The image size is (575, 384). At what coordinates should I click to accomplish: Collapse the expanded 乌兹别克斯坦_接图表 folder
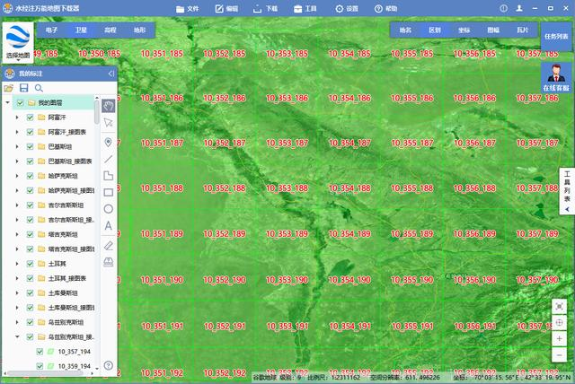17,336
